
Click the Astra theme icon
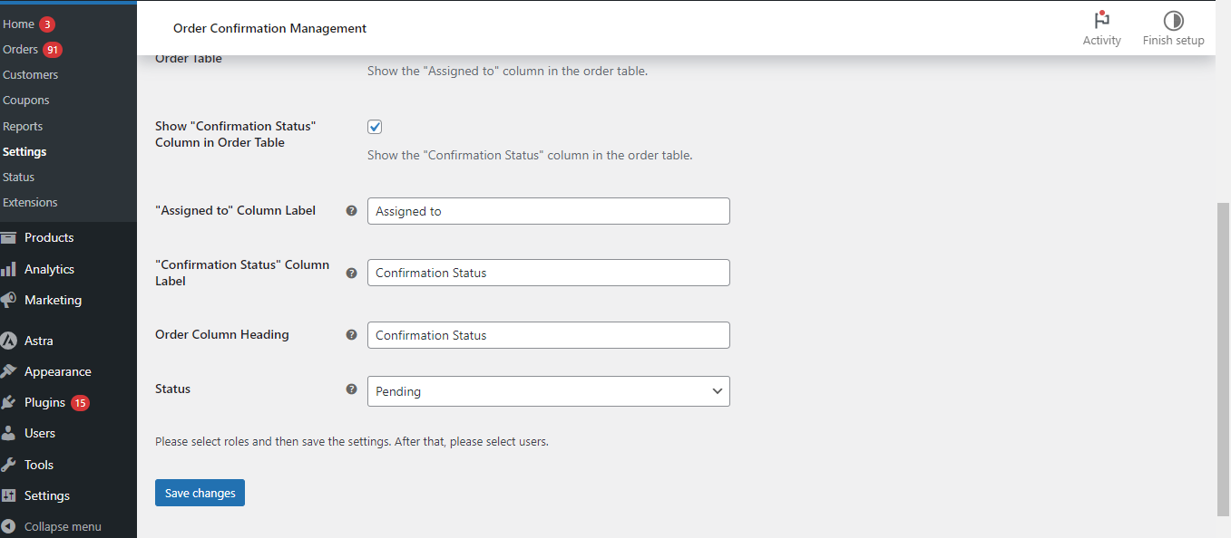[15, 340]
